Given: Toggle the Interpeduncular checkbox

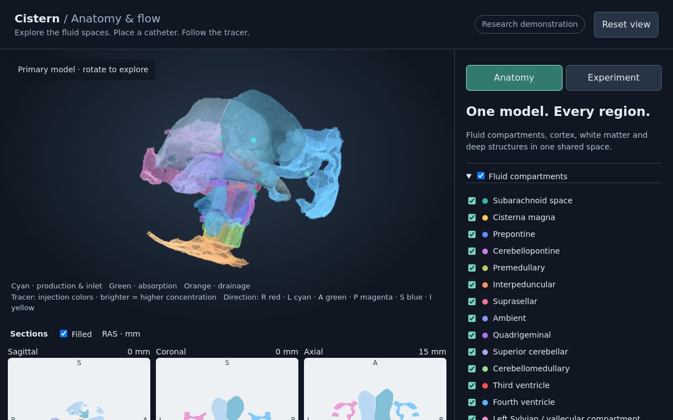Looking at the screenshot, I should click(x=472, y=284).
